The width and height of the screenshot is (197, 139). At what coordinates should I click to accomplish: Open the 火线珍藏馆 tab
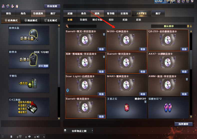(x=141, y=13)
